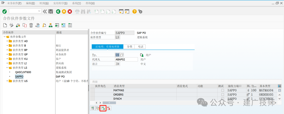Open the Help question mark icon
This screenshot has width=284, height=114.
(134, 12)
